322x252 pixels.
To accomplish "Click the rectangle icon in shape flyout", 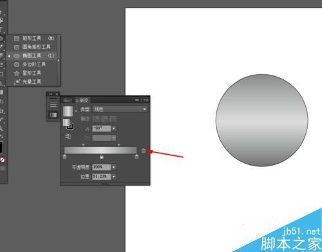I will (17, 39).
